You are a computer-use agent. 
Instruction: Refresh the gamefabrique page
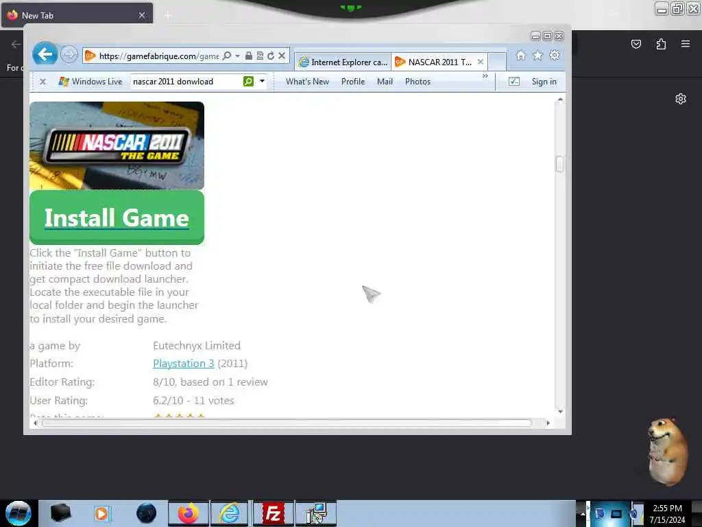point(270,56)
